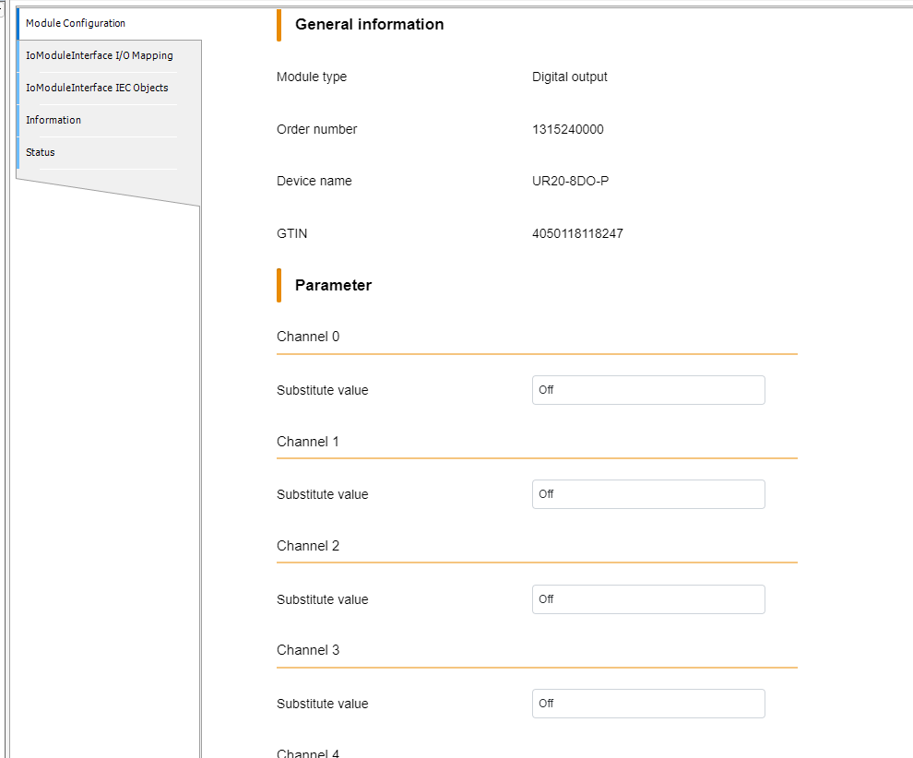Click the device name UR20-8DO-P

click(570, 181)
